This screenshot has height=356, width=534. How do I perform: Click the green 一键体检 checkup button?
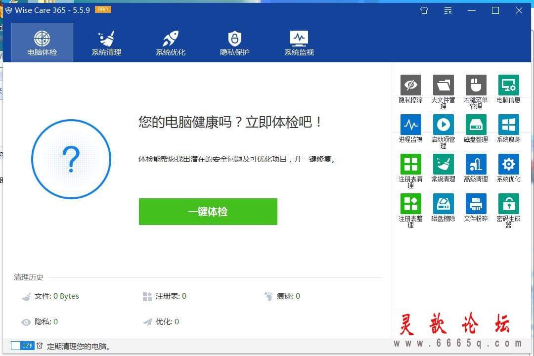click(208, 212)
